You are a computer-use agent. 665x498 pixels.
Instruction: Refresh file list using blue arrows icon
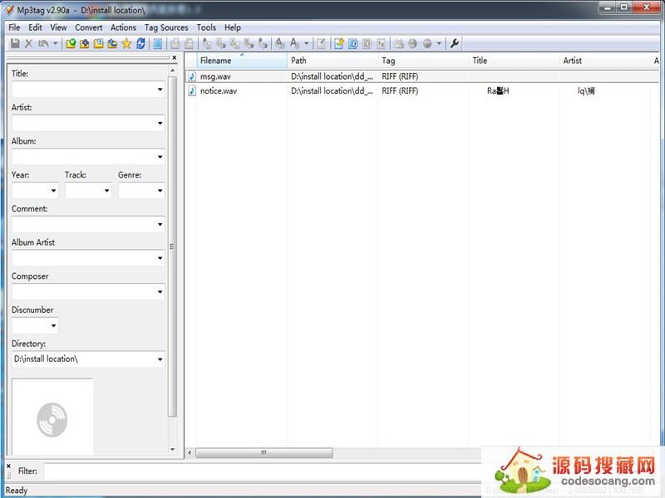140,43
